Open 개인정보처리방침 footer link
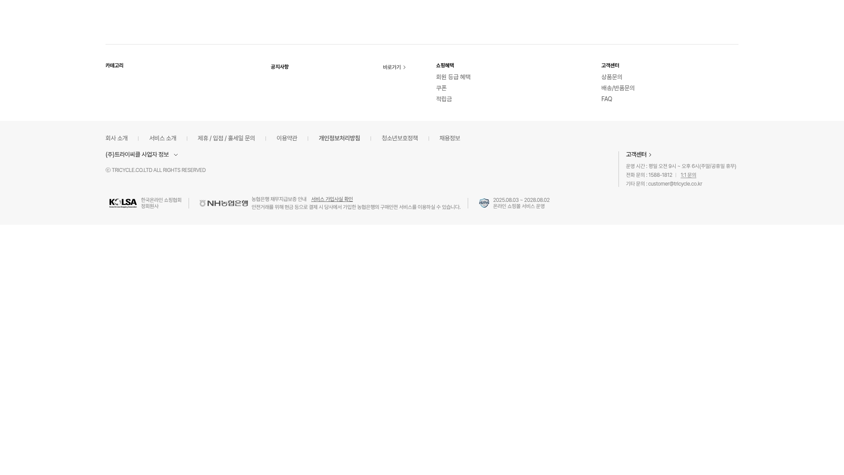Image resolution: width=844 pixels, height=475 pixels. (x=339, y=139)
